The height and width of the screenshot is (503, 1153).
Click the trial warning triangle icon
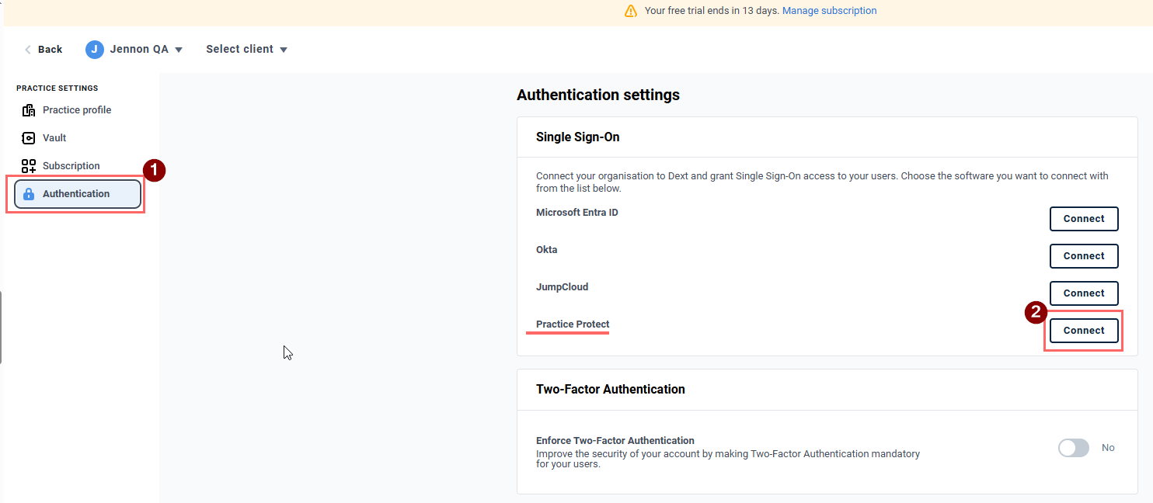click(631, 11)
